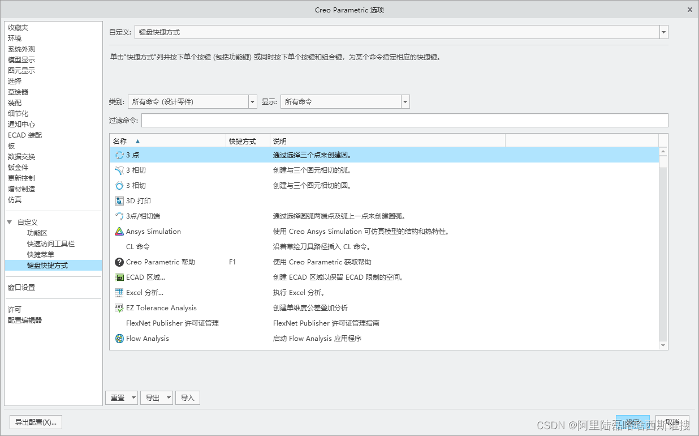Click the 3点/相切端 arc icon
Viewport: 699px width, 436px height.
click(x=119, y=216)
